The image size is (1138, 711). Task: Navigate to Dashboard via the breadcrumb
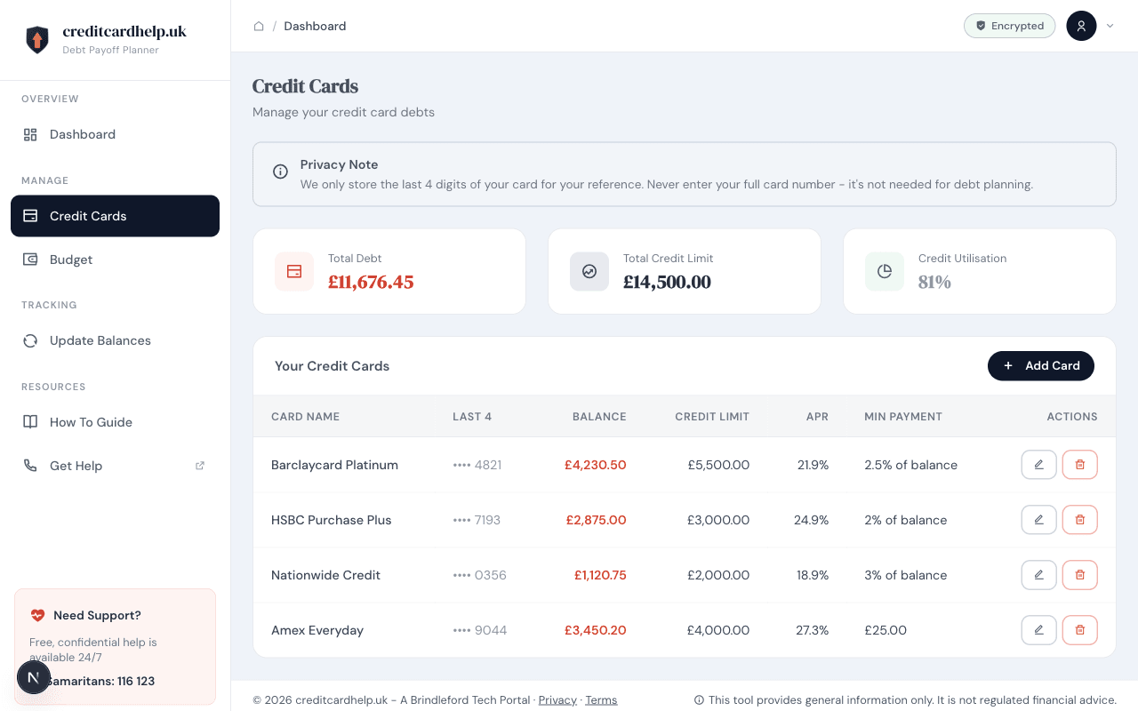[x=315, y=26]
